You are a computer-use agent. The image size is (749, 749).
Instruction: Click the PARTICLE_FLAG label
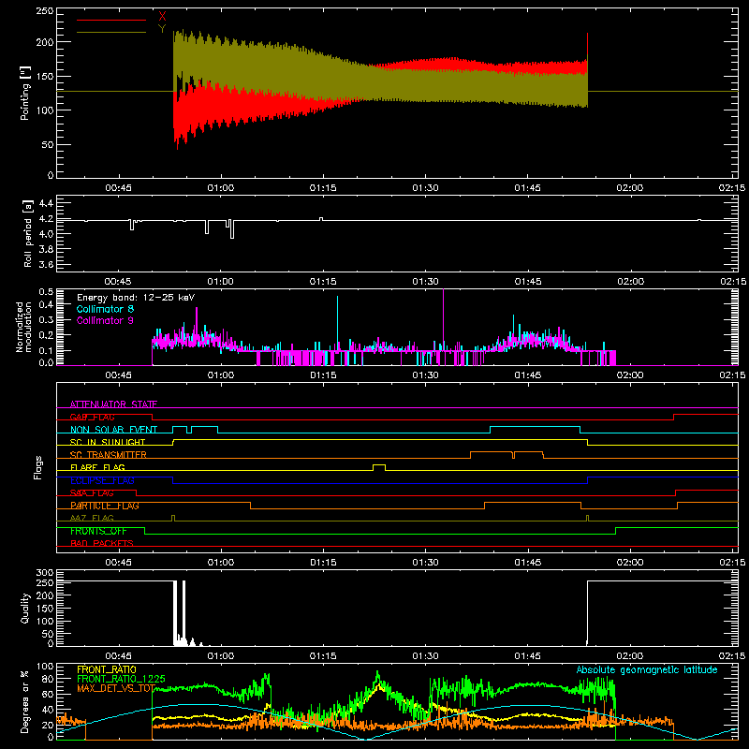pos(105,506)
